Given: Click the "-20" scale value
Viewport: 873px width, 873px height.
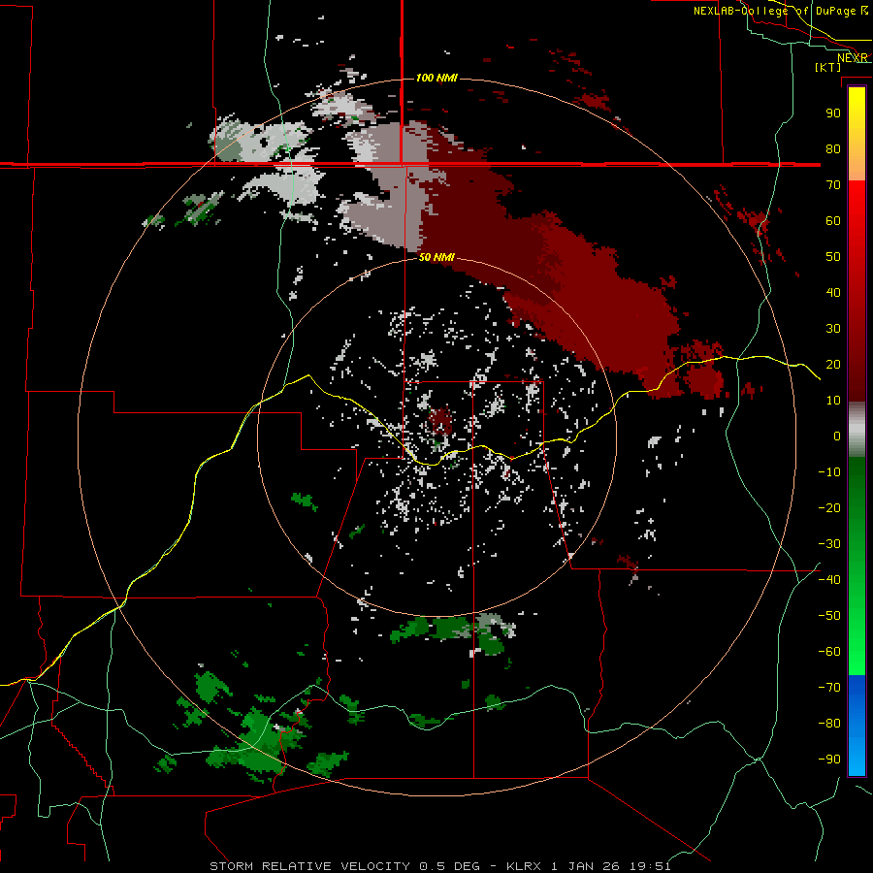Looking at the screenshot, I should 829,507.
